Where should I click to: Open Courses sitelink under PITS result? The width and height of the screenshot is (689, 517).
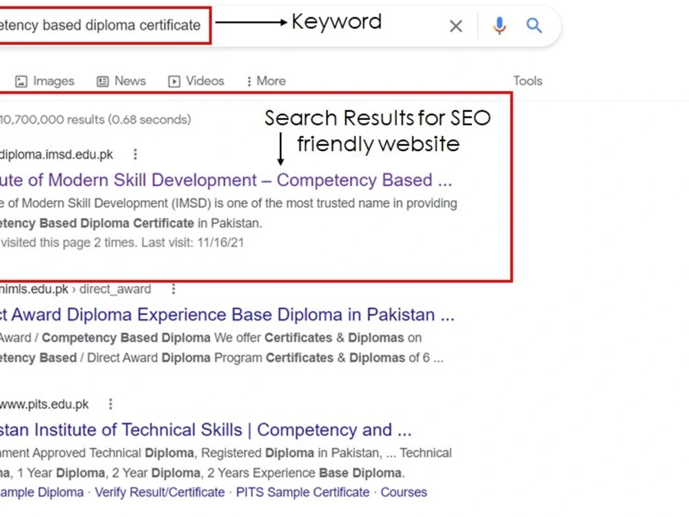pyautogui.click(x=404, y=492)
